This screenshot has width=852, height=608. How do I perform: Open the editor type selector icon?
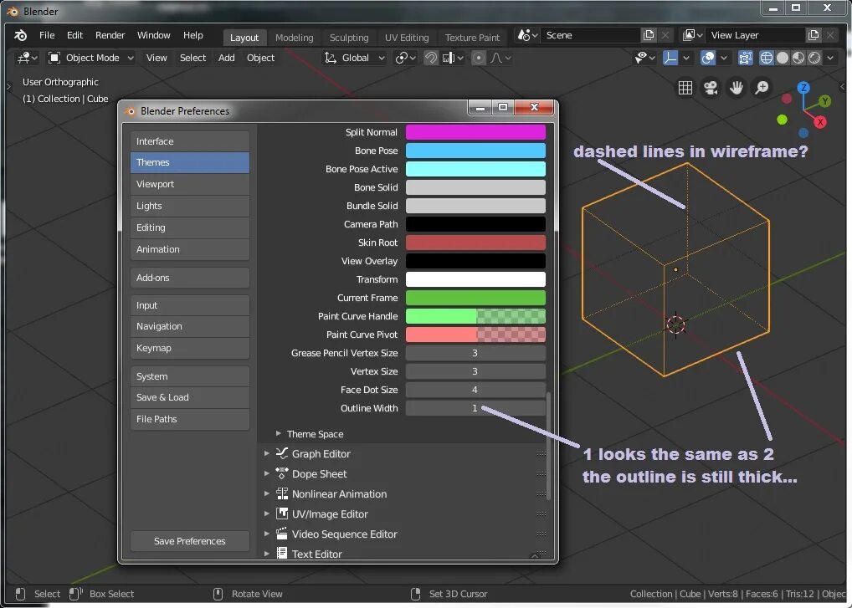coord(27,58)
